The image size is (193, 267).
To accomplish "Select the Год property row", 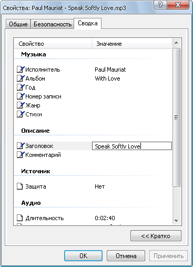I will (x=31, y=87).
